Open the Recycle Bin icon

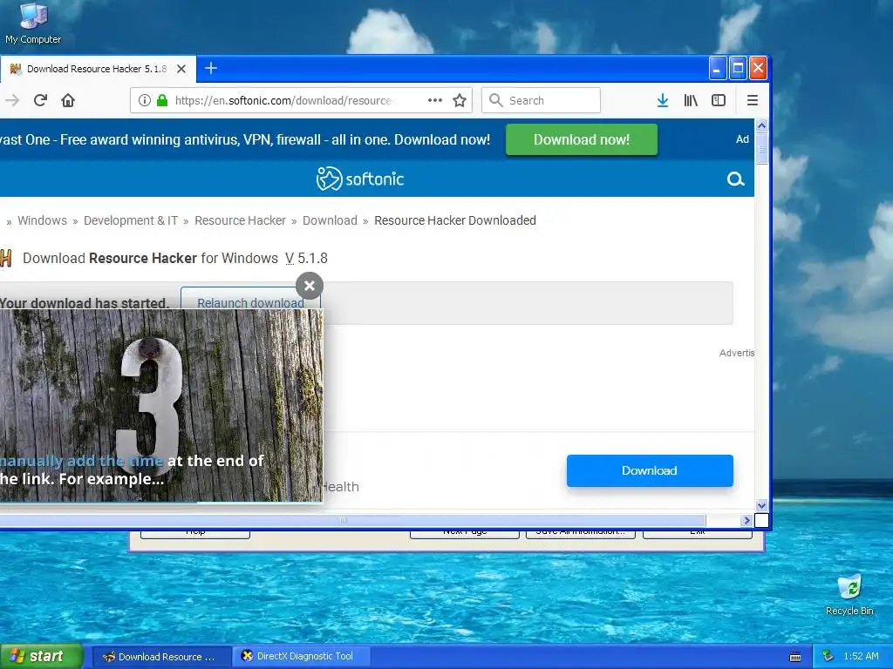[849, 595]
